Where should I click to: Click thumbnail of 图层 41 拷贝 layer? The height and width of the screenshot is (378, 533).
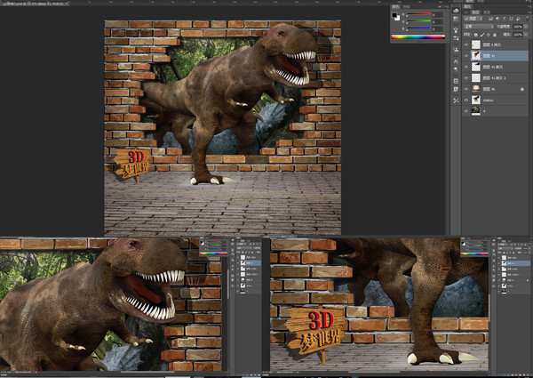click(x=476, y=67)
